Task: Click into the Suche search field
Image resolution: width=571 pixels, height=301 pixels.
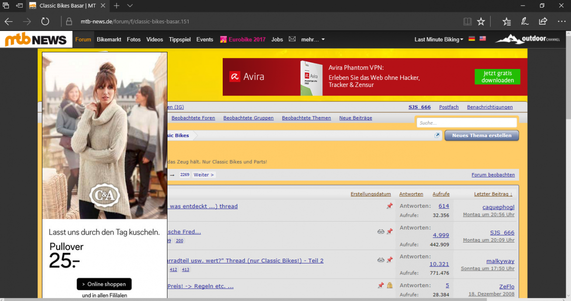Action: (x=466, y=123)
